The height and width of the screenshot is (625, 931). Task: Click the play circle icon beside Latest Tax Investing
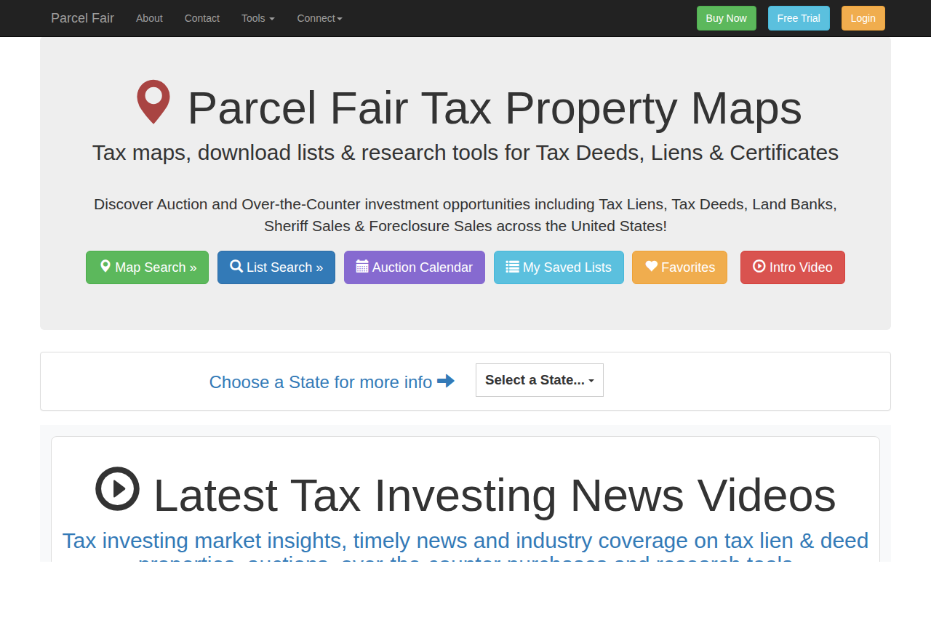tap(117, 489)
